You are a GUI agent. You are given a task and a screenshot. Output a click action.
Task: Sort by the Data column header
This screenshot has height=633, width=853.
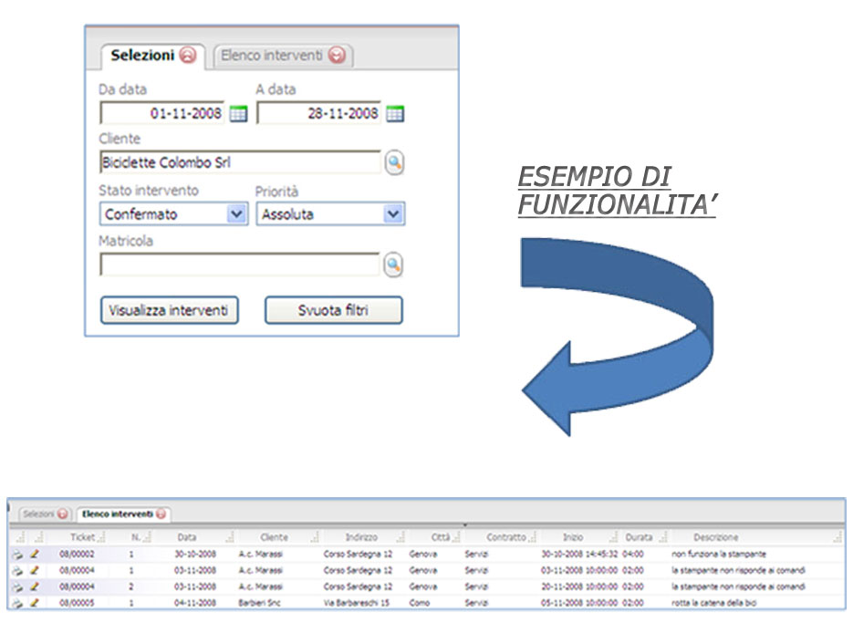(x=187, y=537)
